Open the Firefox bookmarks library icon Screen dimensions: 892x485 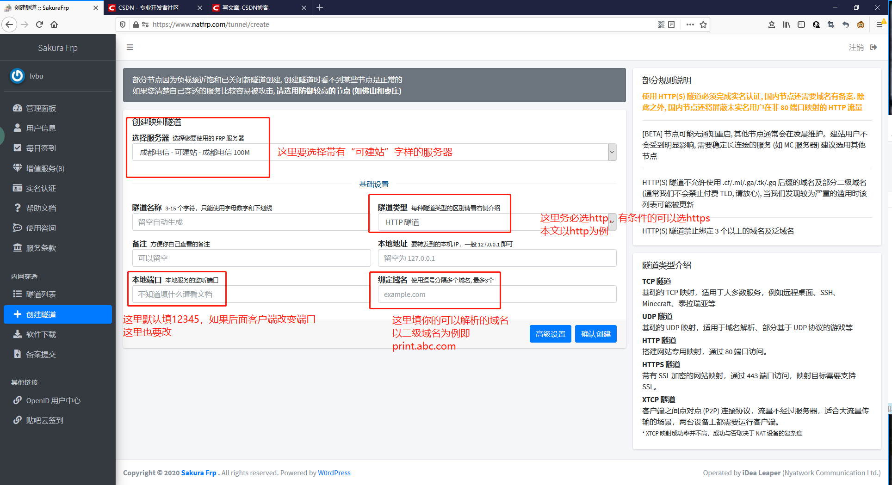(x=786, y=25)
